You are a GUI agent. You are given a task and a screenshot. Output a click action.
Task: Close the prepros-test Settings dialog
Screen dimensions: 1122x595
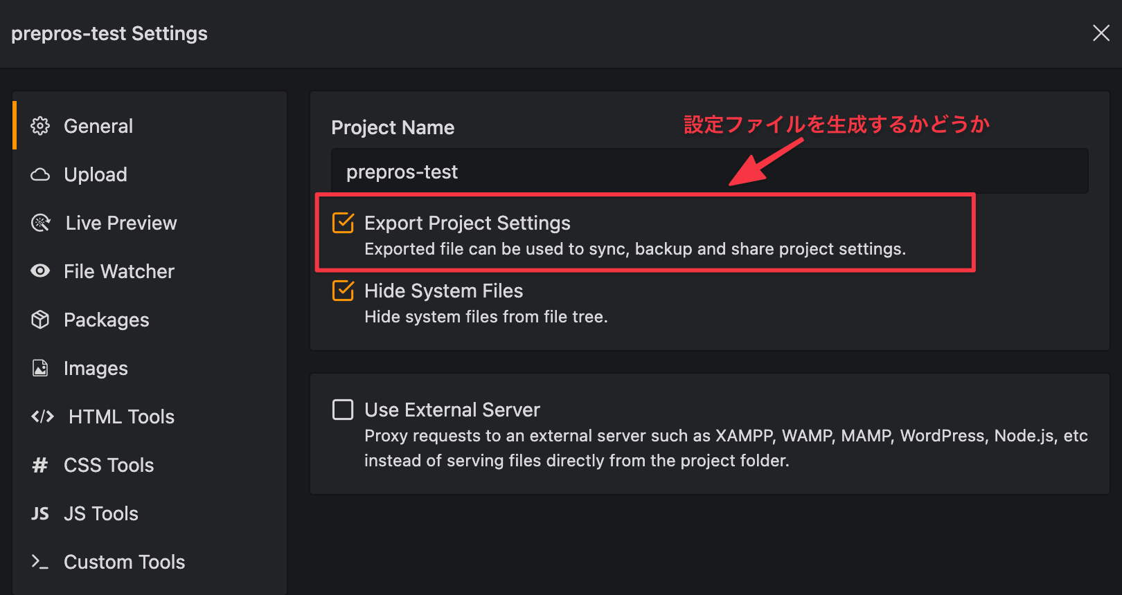click(x=1101, y=33)
